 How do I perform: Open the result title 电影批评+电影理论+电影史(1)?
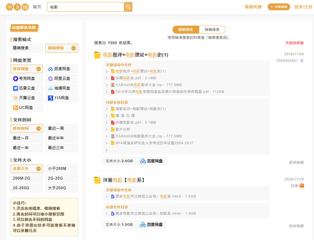click(x=135, y=55)
